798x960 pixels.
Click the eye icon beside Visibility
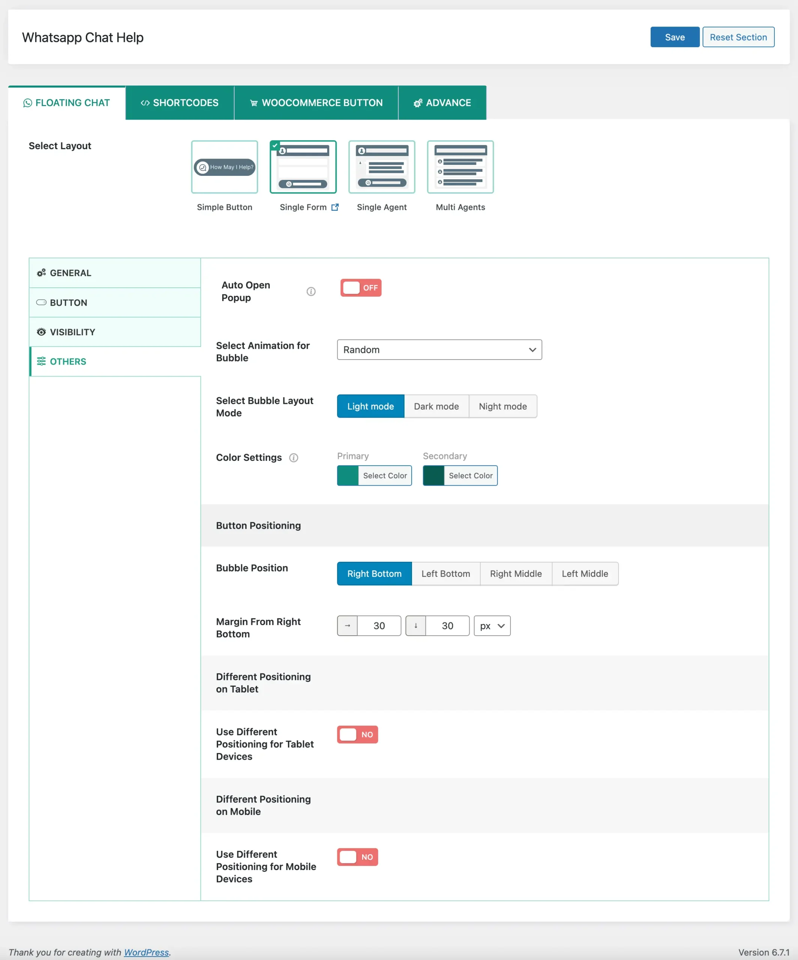(41, 332)
